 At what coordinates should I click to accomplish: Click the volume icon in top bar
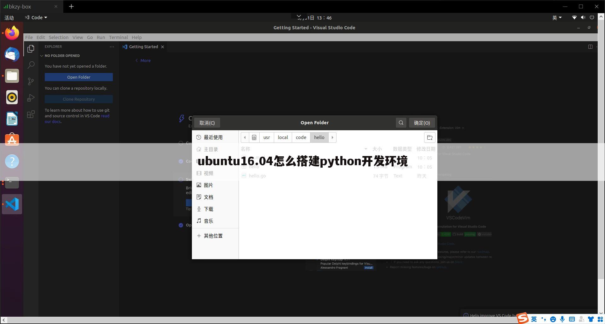(x=583, y=18)
